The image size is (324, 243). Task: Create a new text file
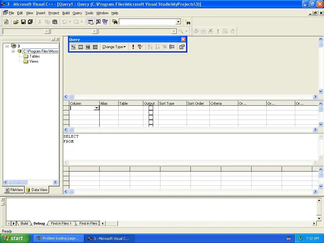6,22
